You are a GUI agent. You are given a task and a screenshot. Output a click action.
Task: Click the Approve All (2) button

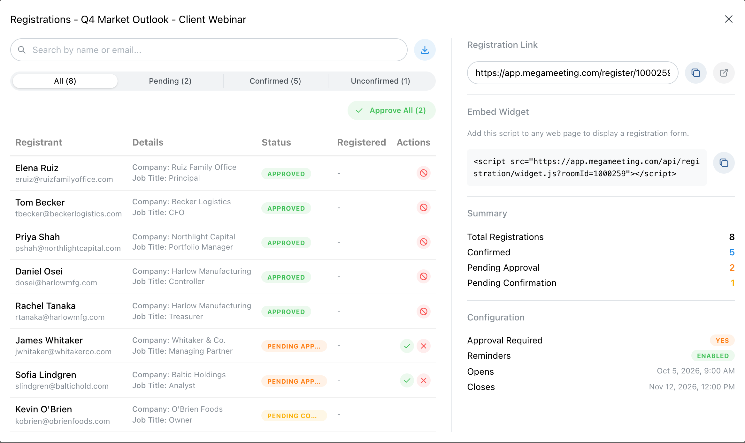(x=391, y=110)
